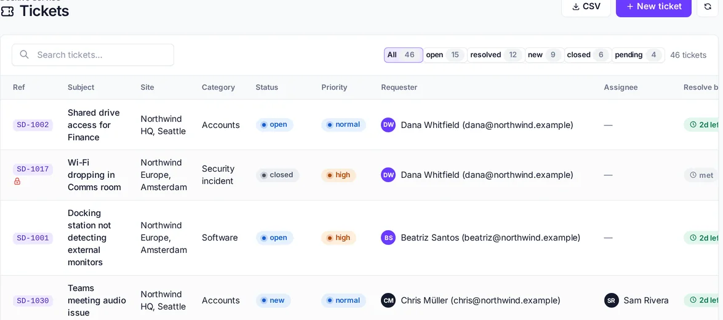Click the CM avatar for Chris Müller
Viewport: 723px width, 320px height.
click(x=388, y=301)
